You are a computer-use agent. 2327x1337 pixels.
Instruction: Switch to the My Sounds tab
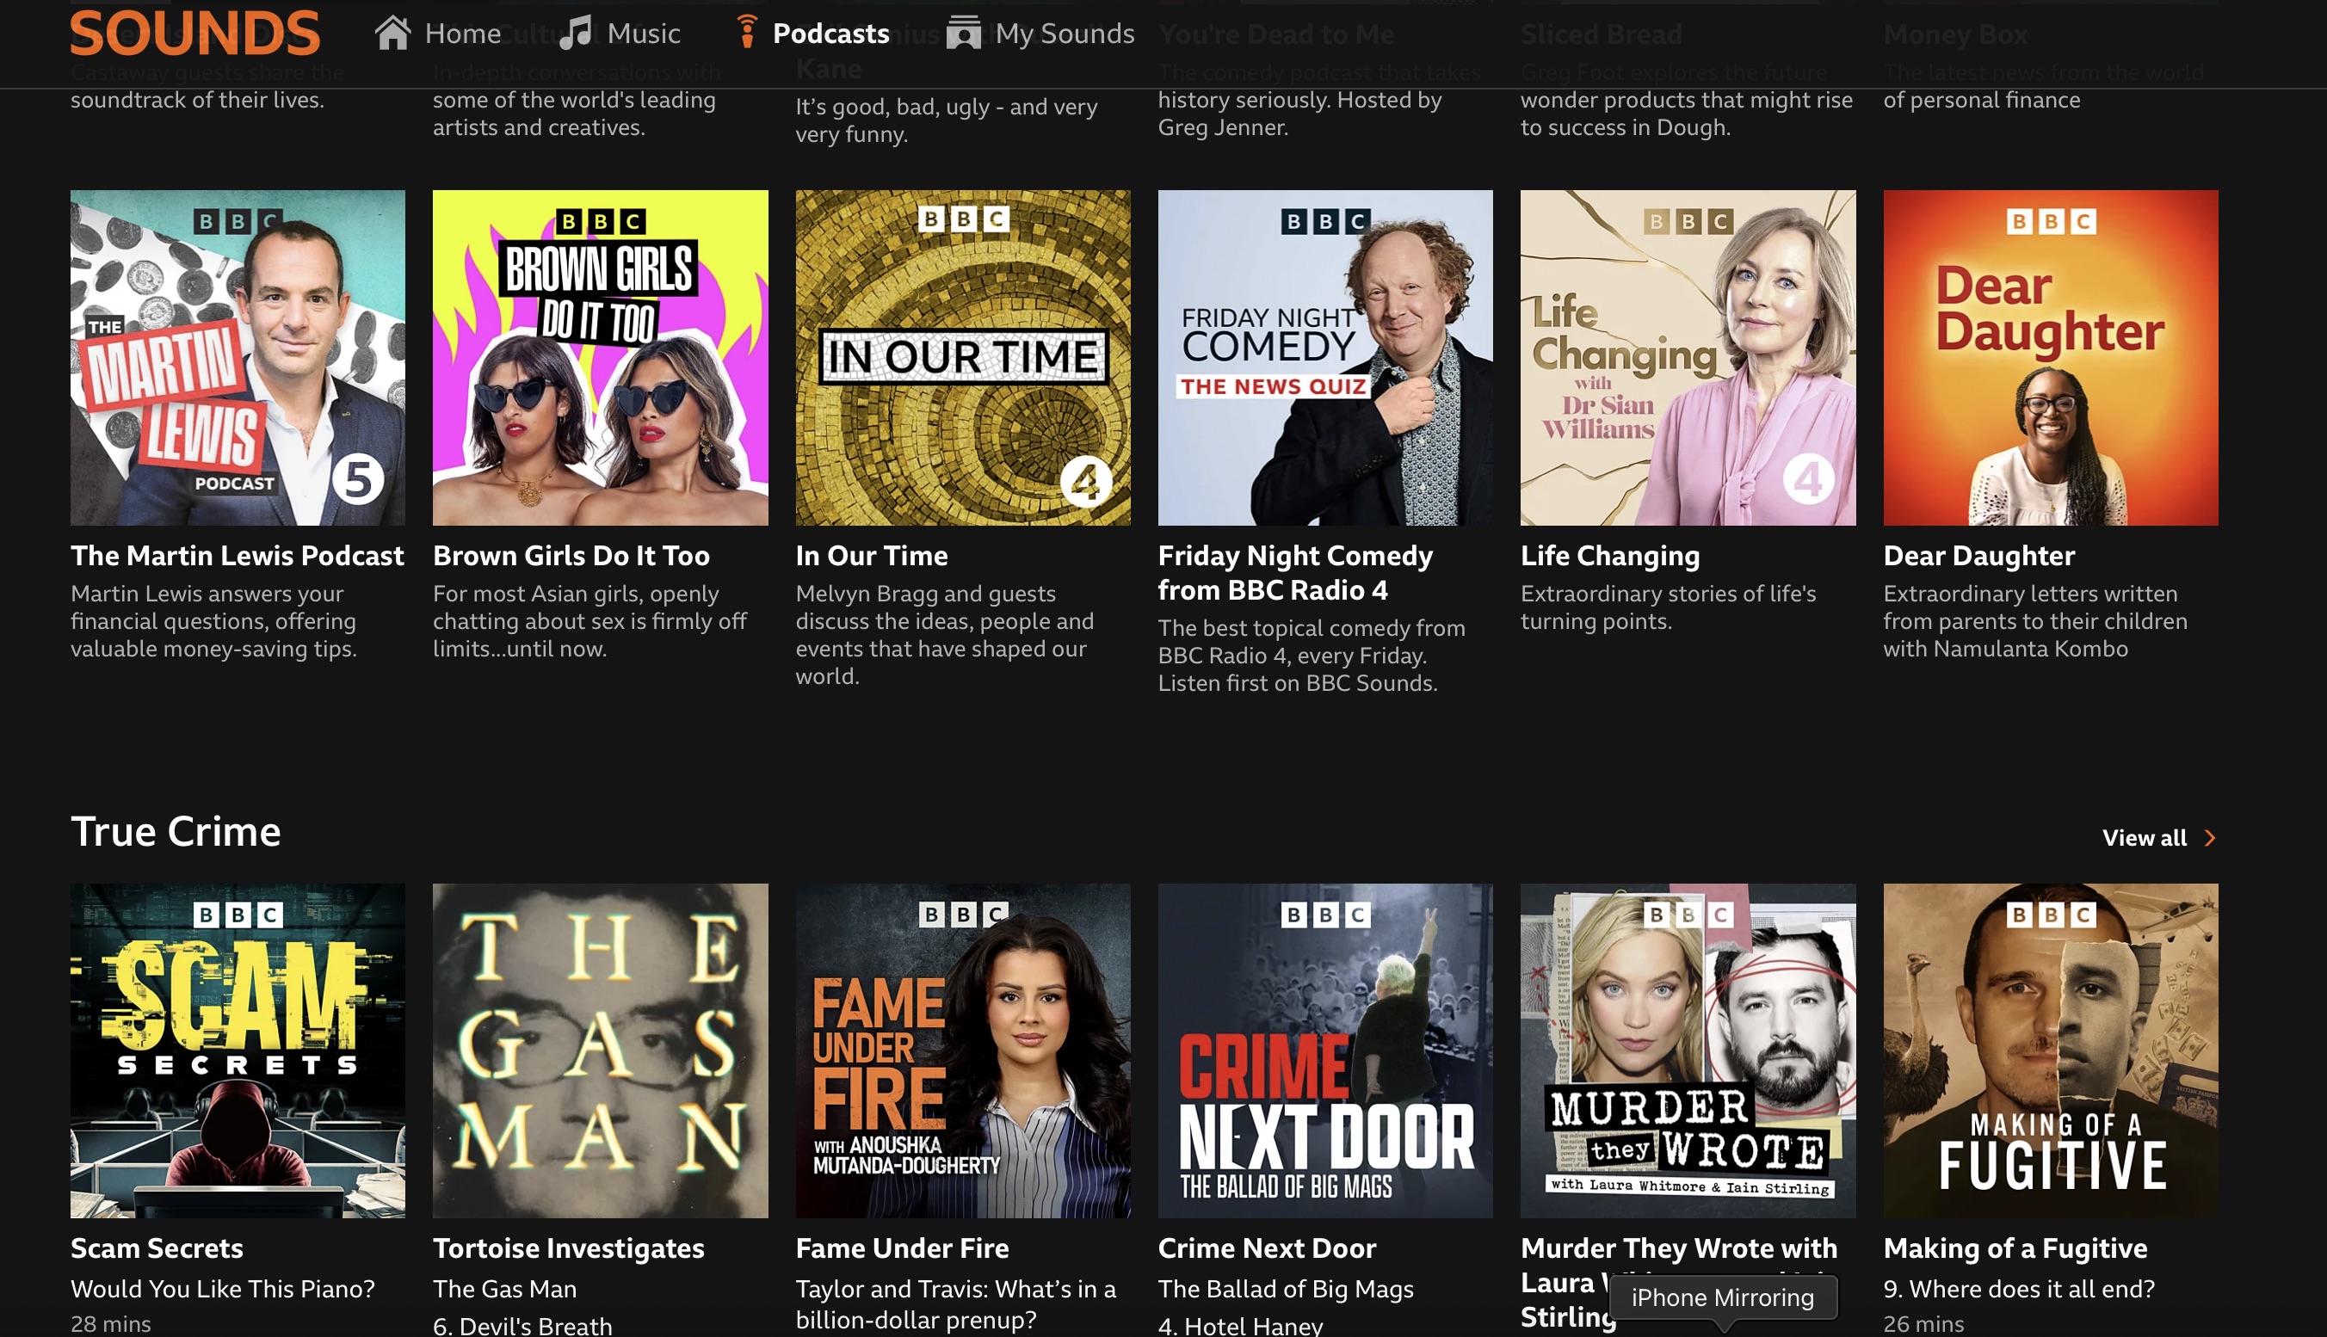[x=1065, y=34]
